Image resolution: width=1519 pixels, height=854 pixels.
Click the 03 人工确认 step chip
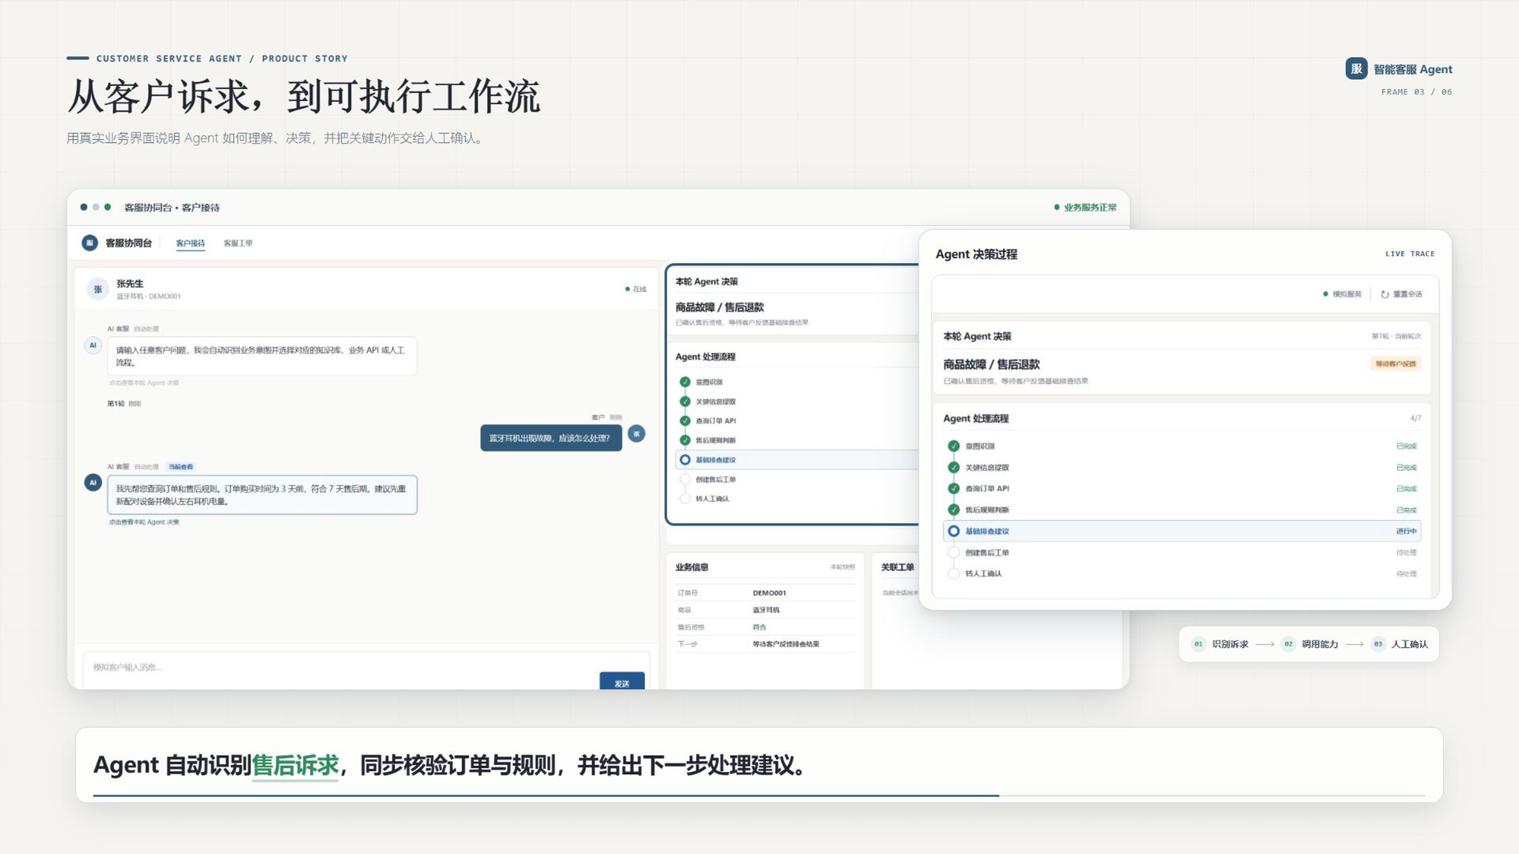pos(1399,644)
